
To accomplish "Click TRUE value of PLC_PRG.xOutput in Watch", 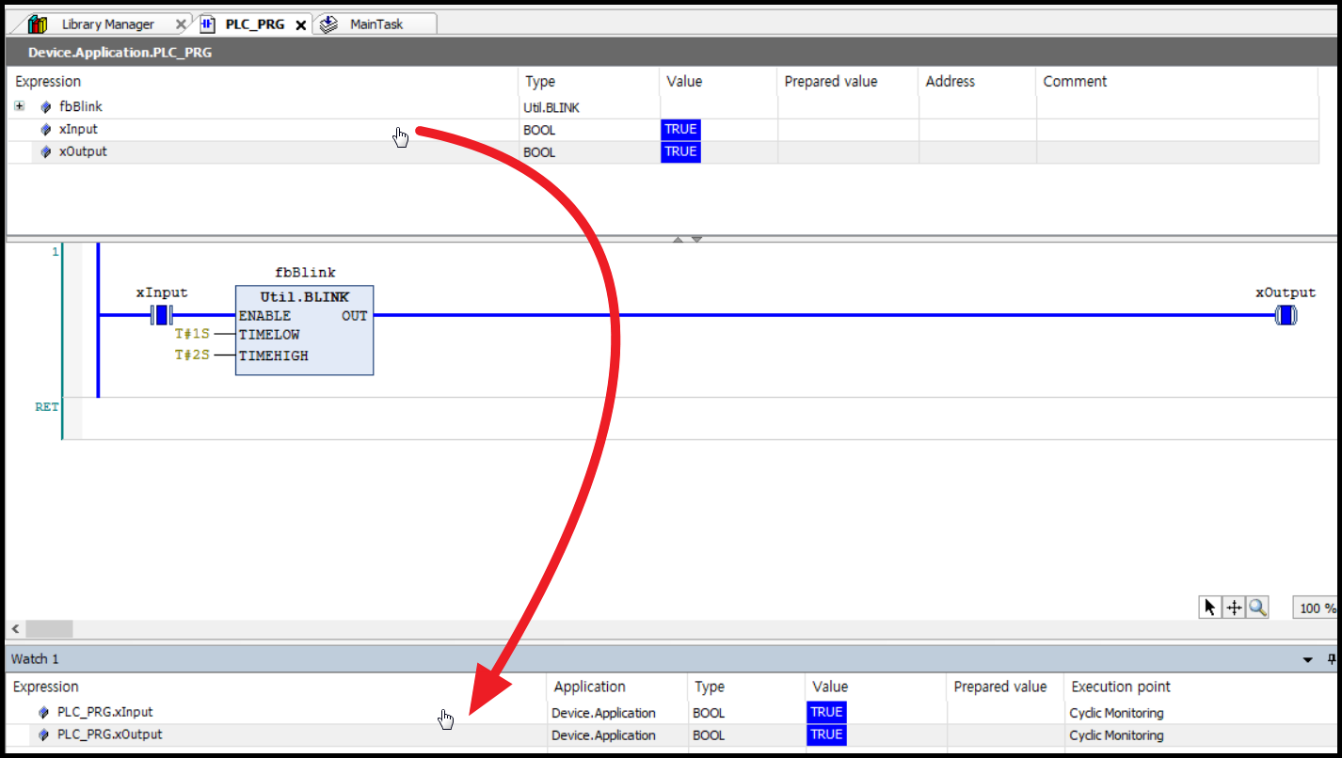I will [x=826, y=735].
